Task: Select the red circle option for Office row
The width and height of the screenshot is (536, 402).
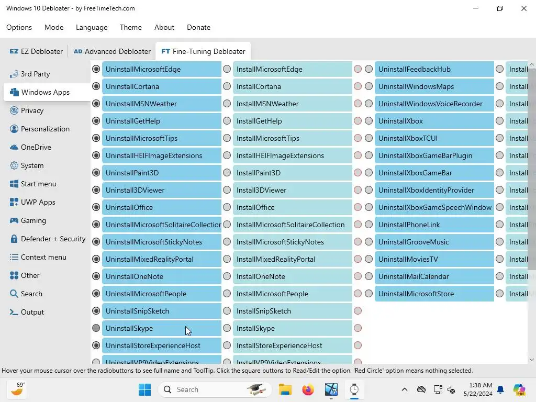Action: pyautogui.click(x=358, y=207)
